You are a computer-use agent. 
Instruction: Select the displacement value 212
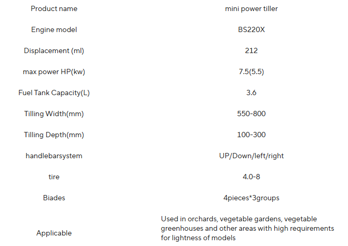(251, 51)
